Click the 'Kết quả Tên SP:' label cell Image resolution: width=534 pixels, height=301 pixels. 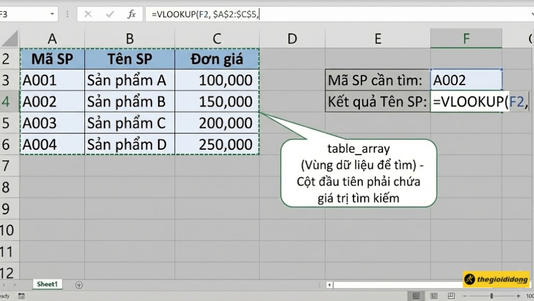pos(378,102)
